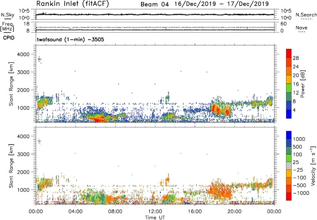The width and height of the screenshot is (317, 220).
Task: Select the 'N.Sky' label
Action: pos(8,15)
